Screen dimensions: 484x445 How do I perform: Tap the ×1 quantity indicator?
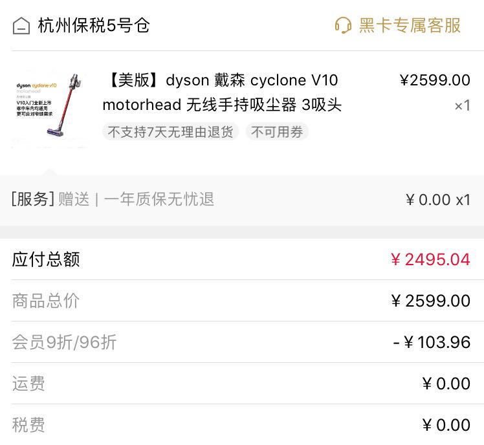[463, 105]
